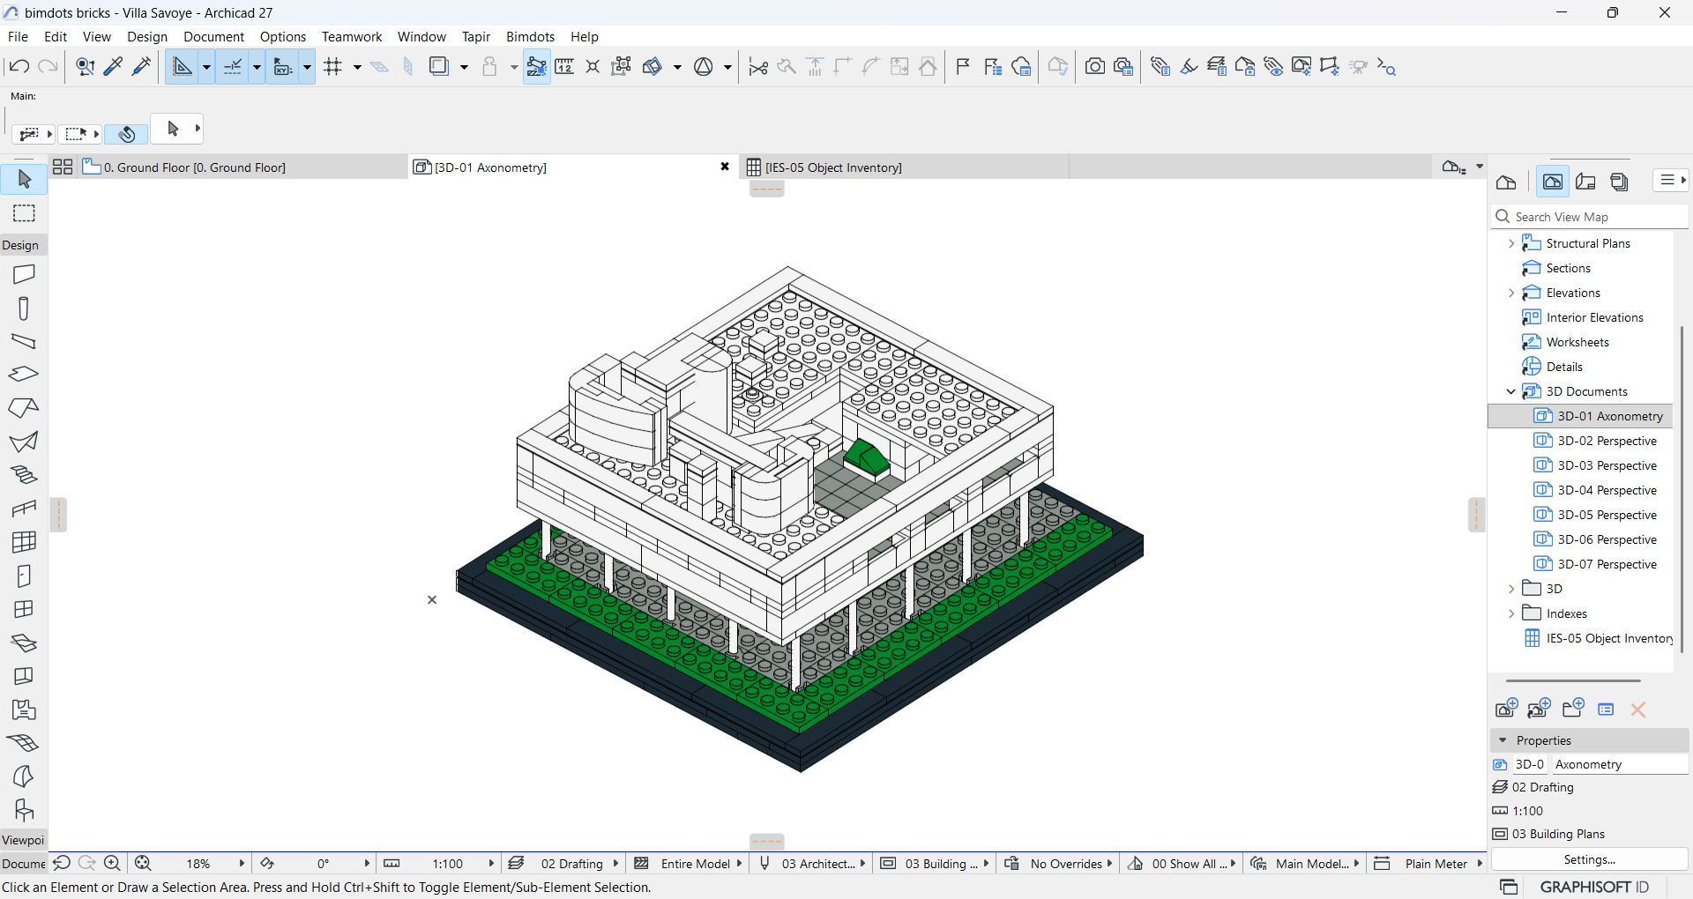Open the Scissors trim tool

click(758, 66)
